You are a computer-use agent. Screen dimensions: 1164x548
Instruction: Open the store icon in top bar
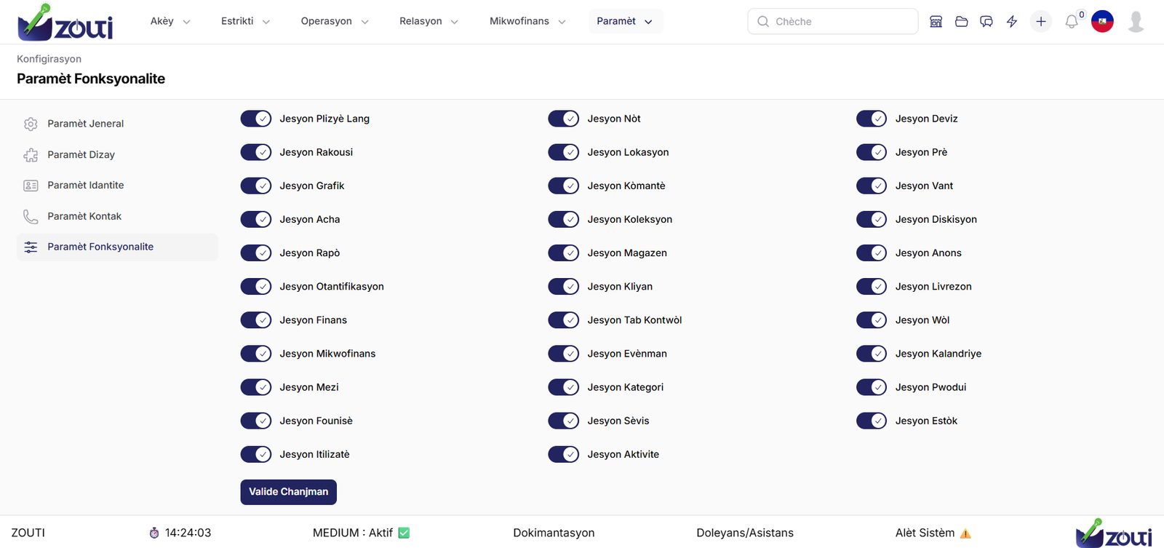(x=936, y=22)
